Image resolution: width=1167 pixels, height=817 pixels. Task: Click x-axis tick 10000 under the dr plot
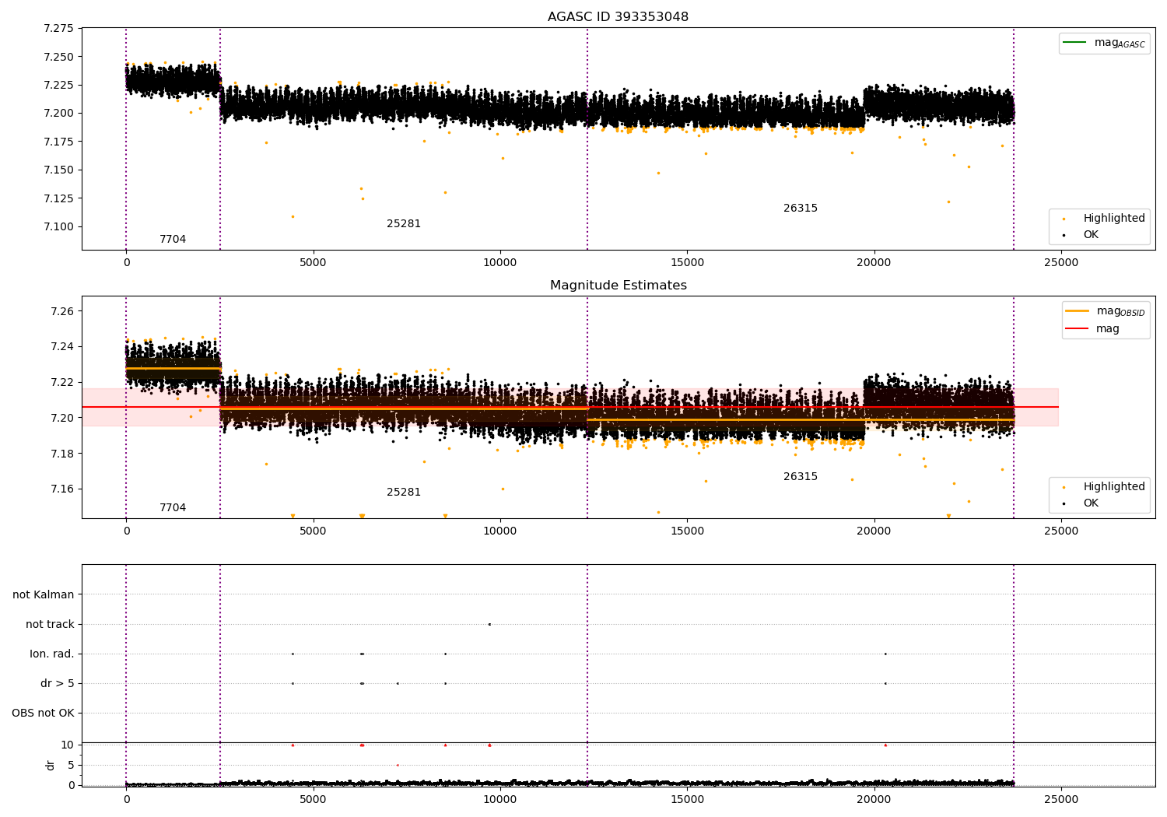[500, 799]
